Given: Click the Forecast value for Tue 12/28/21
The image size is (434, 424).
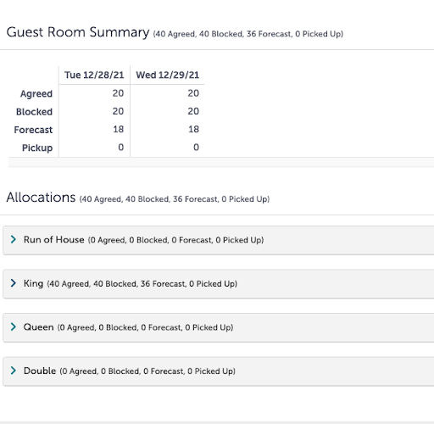Looking at the screenshot, I should (119, 129).
